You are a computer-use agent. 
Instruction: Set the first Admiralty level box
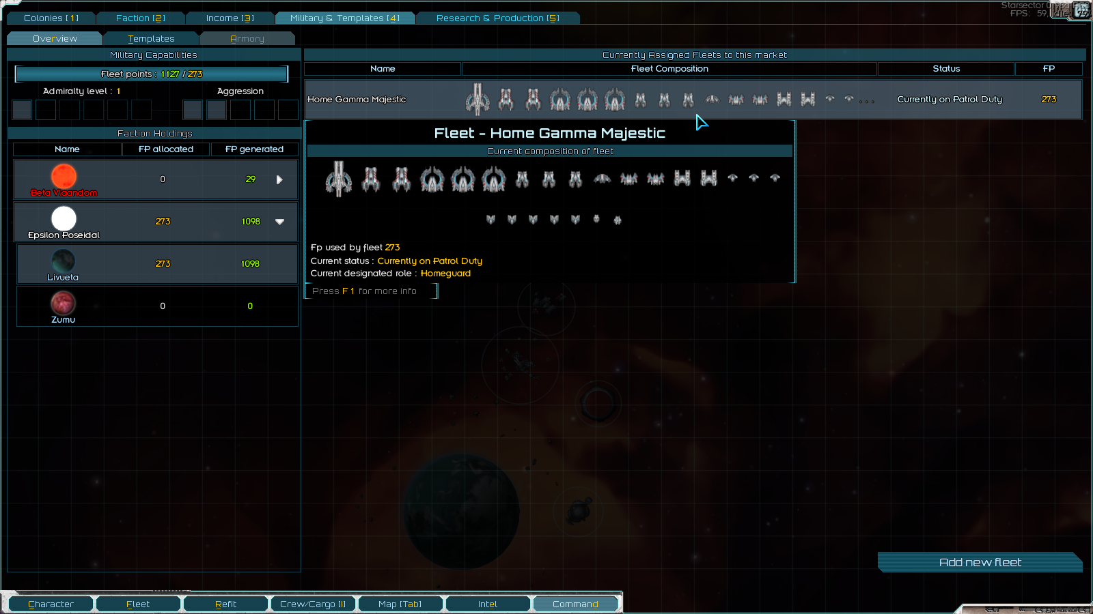coord(22,110)
